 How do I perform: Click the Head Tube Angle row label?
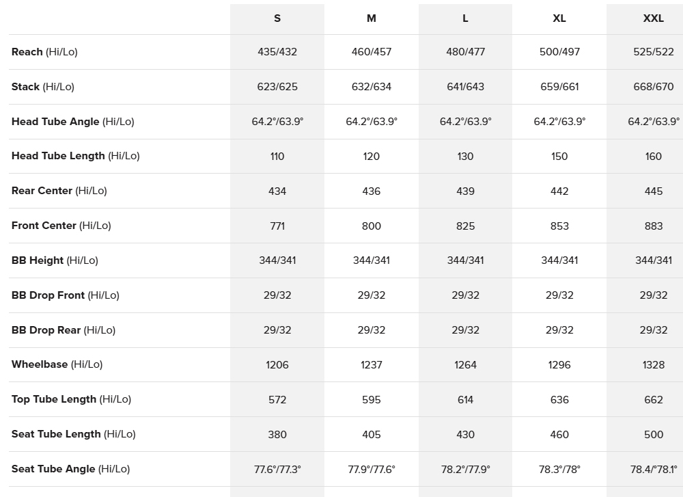coord(72,122)
